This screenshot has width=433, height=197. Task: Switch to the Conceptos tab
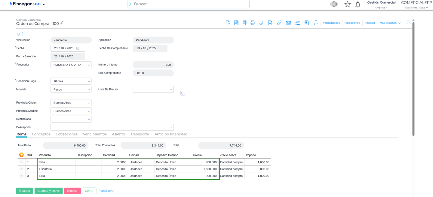click(x=41, y=134)
